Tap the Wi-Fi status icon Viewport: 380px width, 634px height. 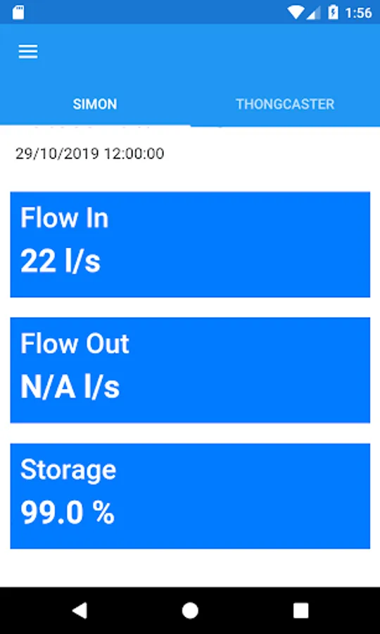(x=296, y=13)
